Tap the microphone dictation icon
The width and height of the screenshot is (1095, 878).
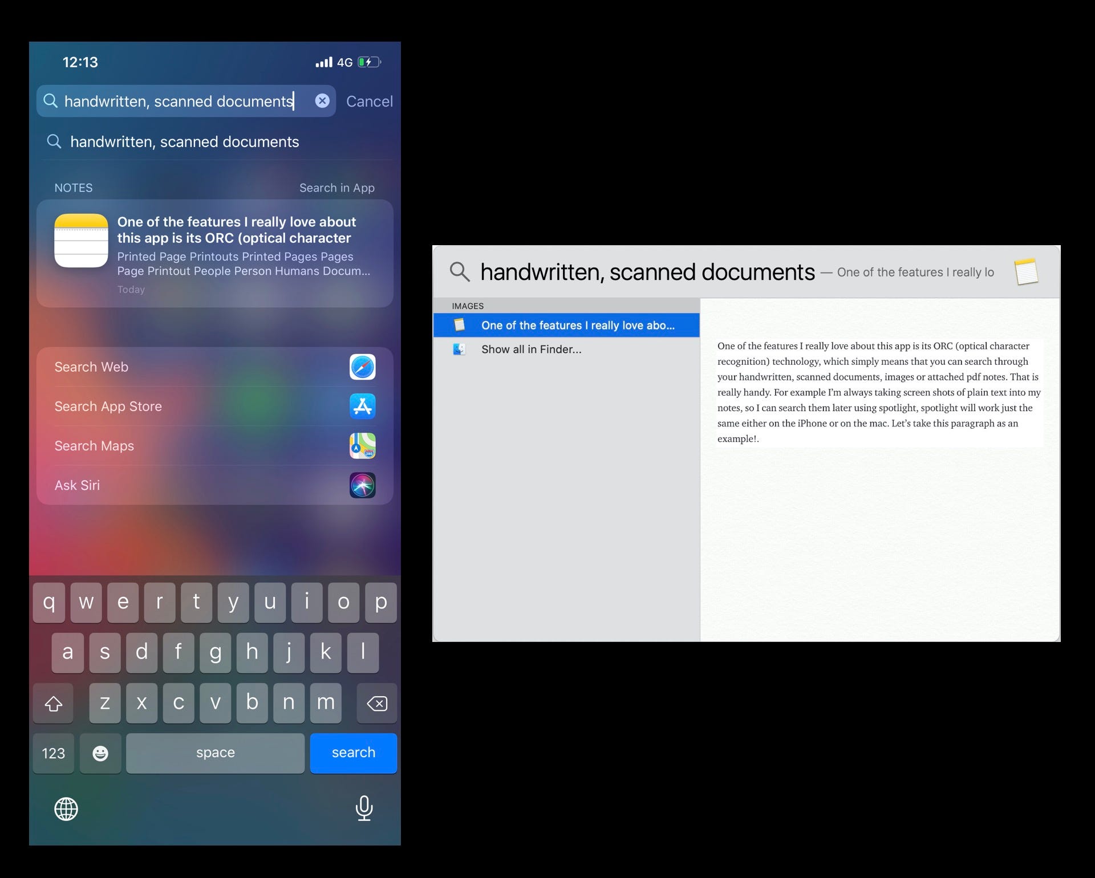click(364, 808)
